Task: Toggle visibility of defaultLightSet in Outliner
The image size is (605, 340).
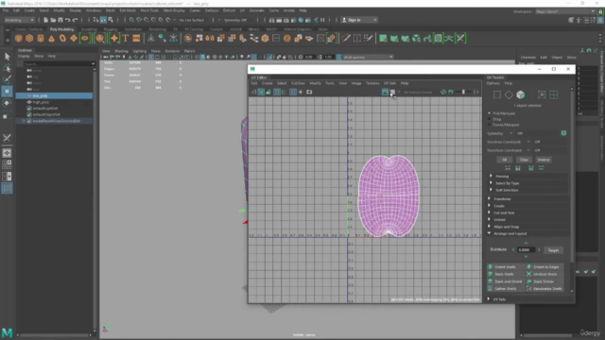Action: (29, 109)
